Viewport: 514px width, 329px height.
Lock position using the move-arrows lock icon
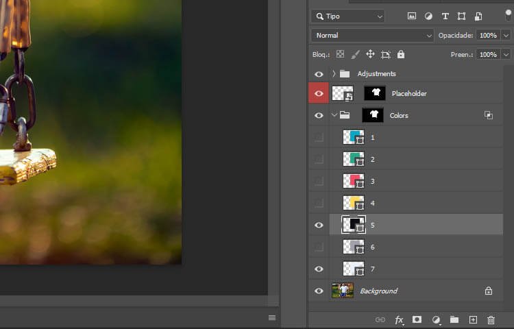370,54
